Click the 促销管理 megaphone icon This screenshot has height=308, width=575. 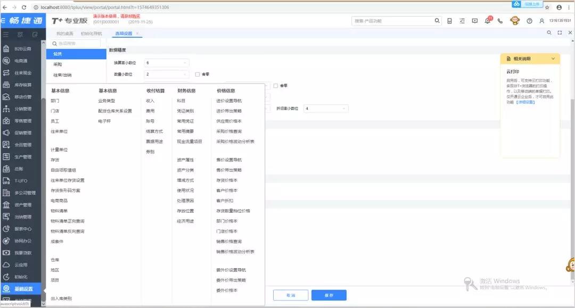(6, 132)
